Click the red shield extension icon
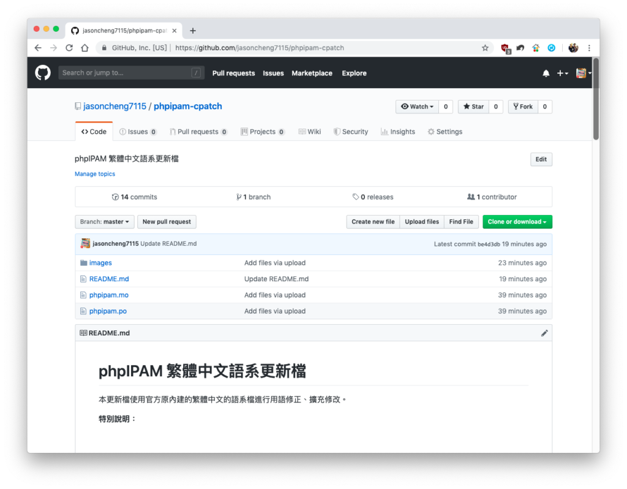This screenshot has width=627, height=489. pos(506,48)
